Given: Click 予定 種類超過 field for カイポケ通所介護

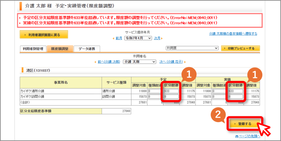Looking at the screenshot, I should click(155, 91).
